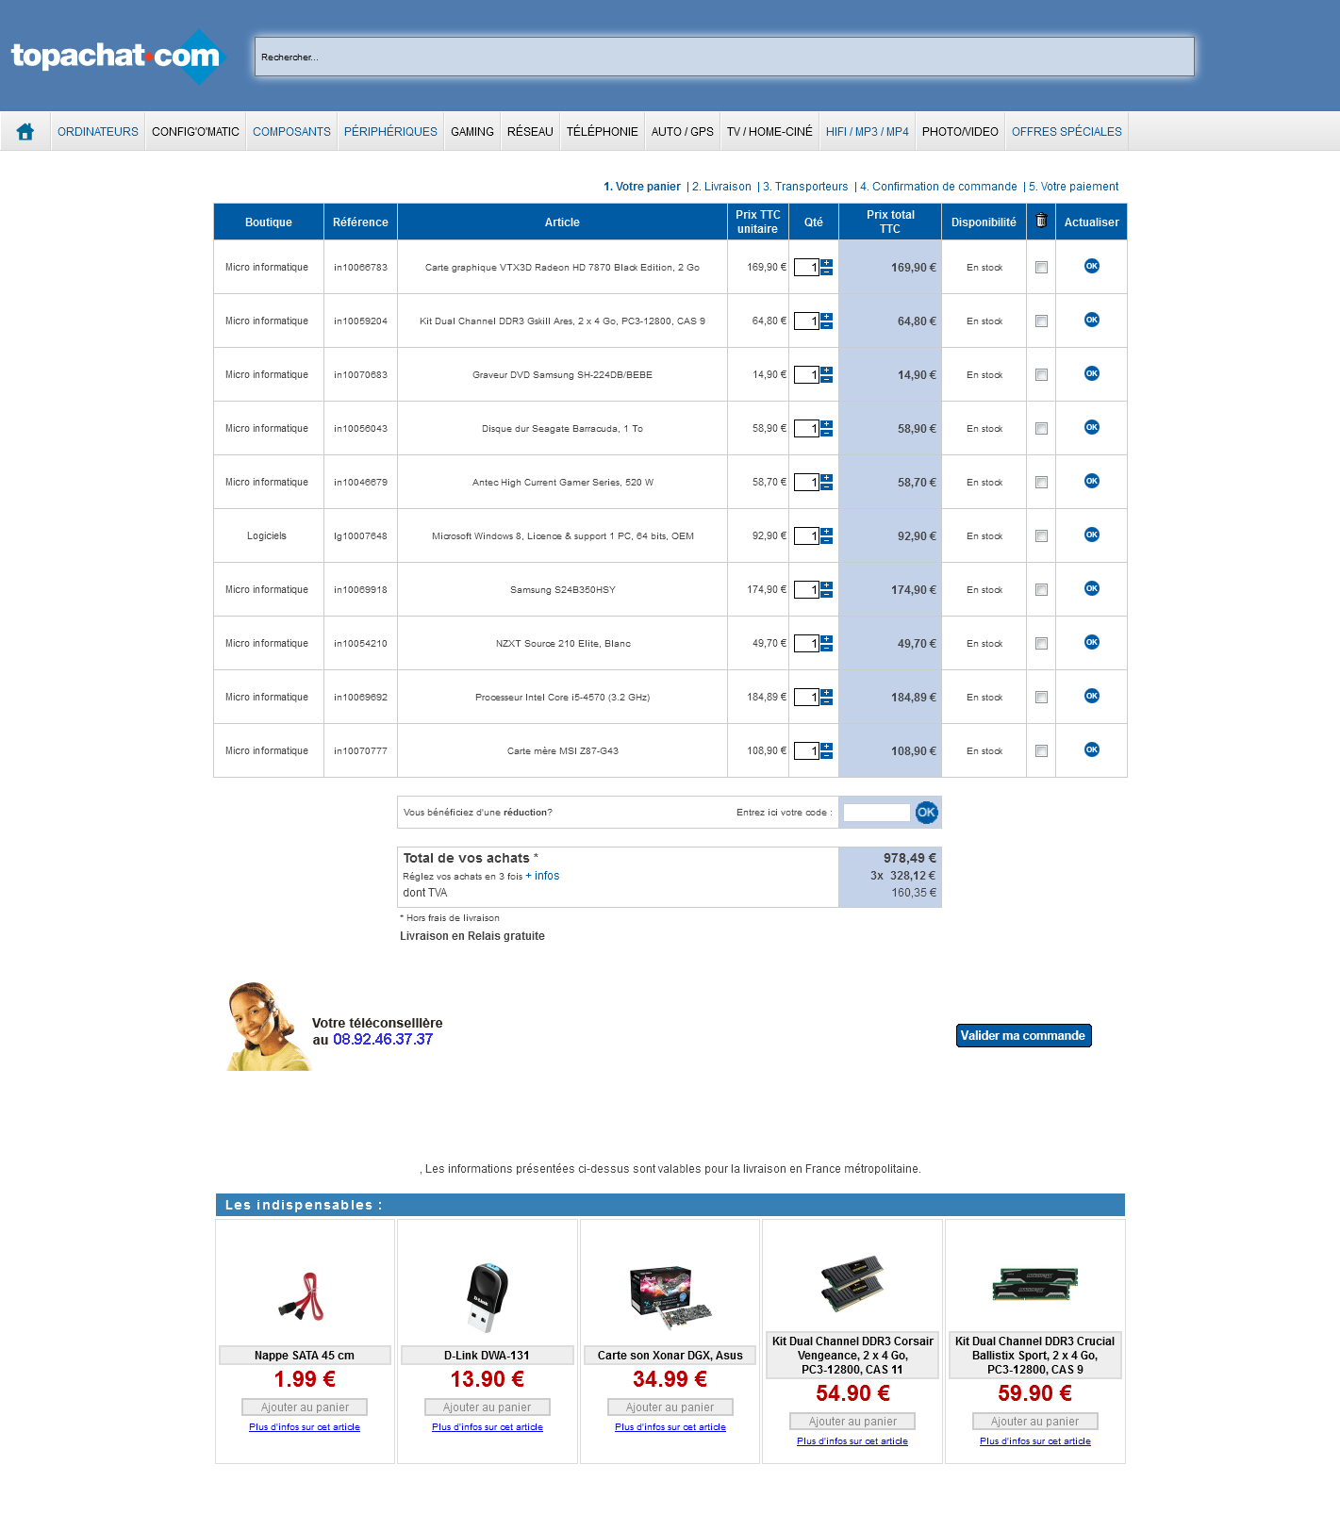The image size is (1340, 1514).
Task: Decrease quantity of Antec 520 W power supply
Action: pyautogui.click(x=827, y=487)
